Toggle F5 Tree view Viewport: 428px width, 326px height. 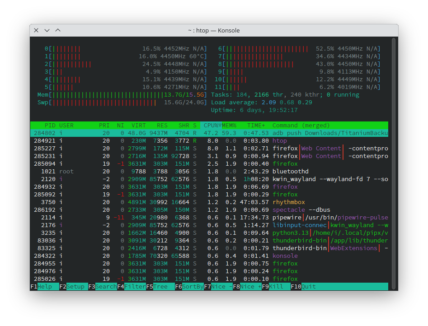pos(160,287)
